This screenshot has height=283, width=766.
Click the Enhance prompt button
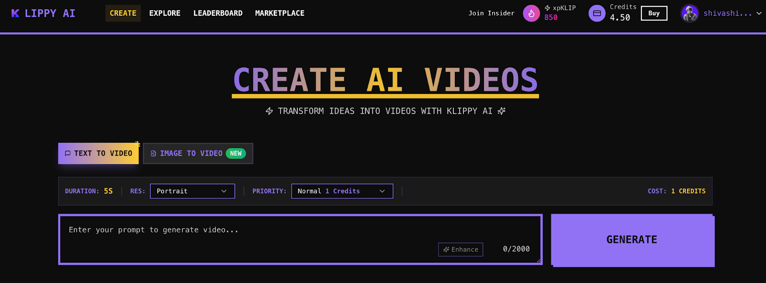461,249
